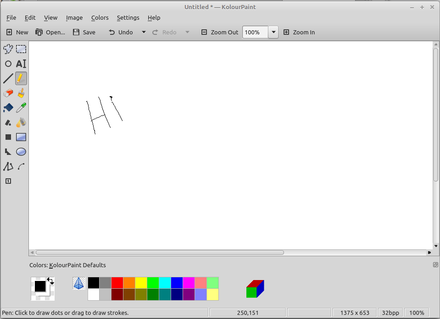This screenshot has height=319, width=440.
Task: Open the zoom percentage dropdown
Action: [273, 32]
